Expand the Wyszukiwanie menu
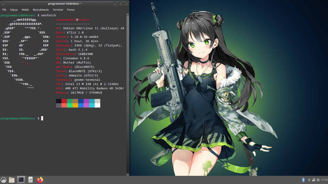This screenshot has width=328, height=184. [x=41, y=10]
